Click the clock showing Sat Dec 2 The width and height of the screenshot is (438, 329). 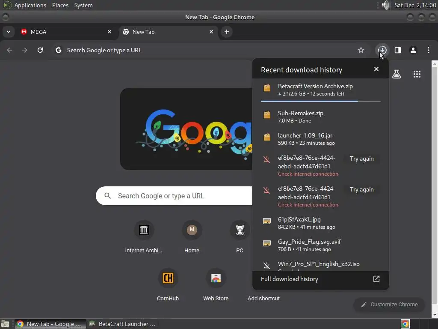(x=415, y=5)
